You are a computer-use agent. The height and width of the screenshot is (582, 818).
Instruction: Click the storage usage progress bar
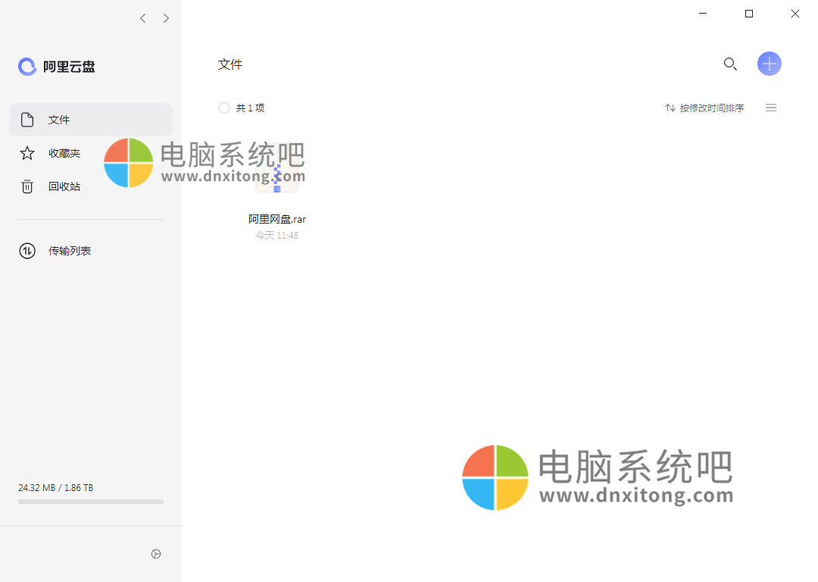pyautogui.click(x=90, y=501)
